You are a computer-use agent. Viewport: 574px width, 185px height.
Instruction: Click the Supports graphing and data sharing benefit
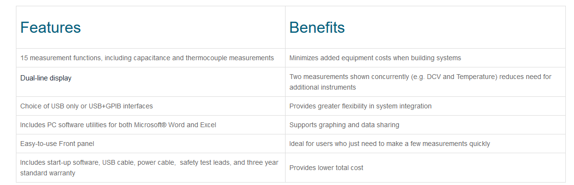point(344,125)
